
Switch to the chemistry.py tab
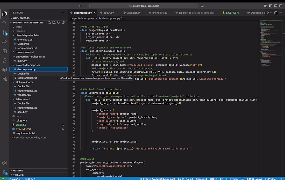(x=159, y=13)
